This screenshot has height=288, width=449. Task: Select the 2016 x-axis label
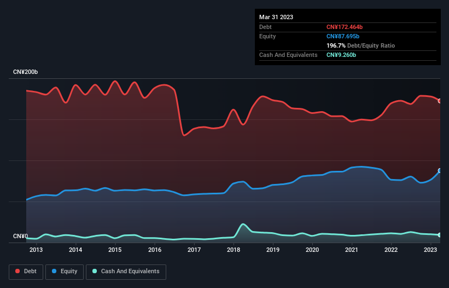(155, 250)
